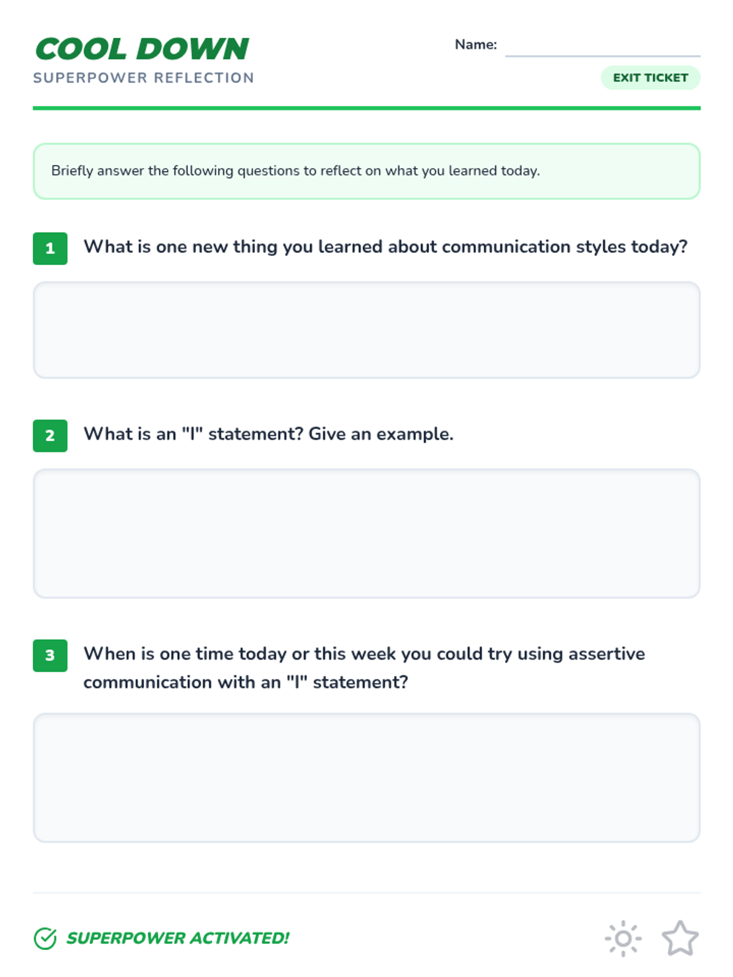Click the "Briefly answer" instruction box
733x977 pixels.
[x=366, y=171]
